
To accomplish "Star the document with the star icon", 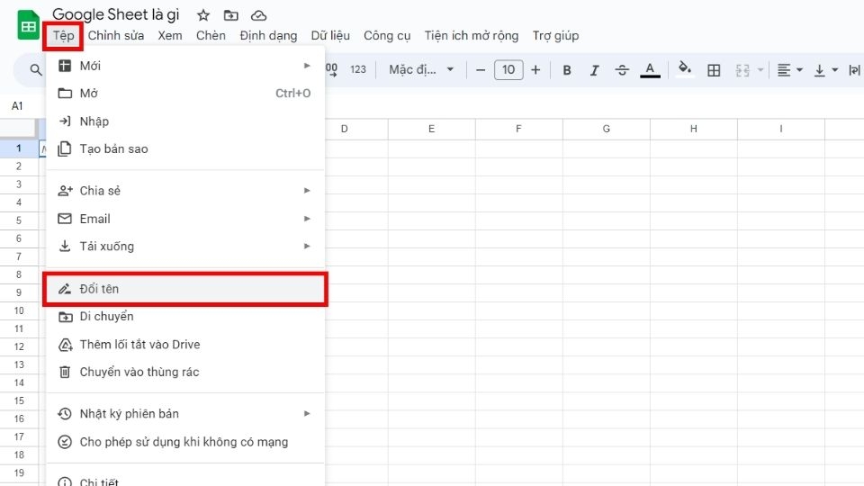I will tap(203, 15).
